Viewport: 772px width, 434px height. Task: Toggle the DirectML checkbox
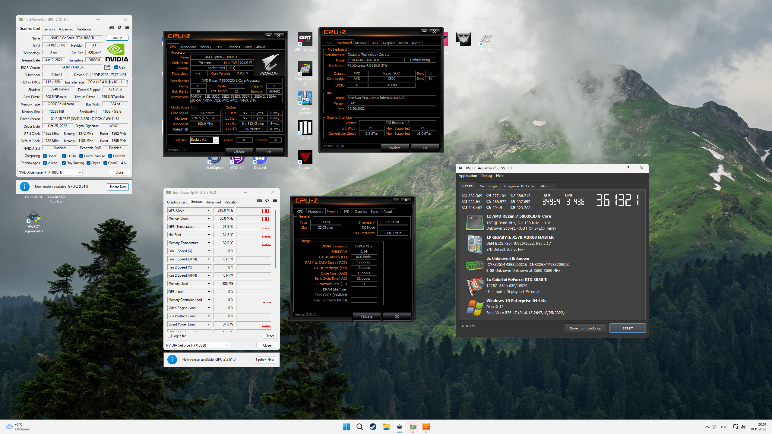tap(110, 156)
